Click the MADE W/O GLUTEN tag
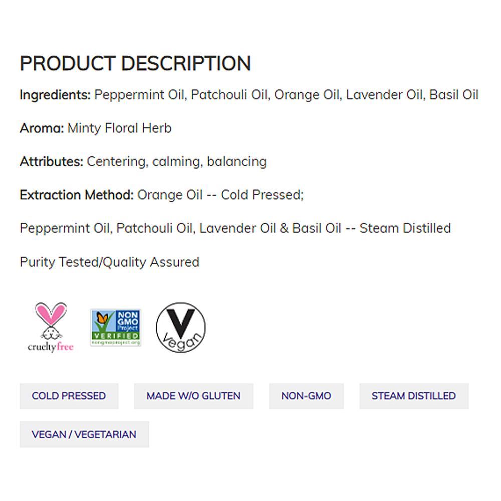This screenshot has height=501, width=501. 193,396
